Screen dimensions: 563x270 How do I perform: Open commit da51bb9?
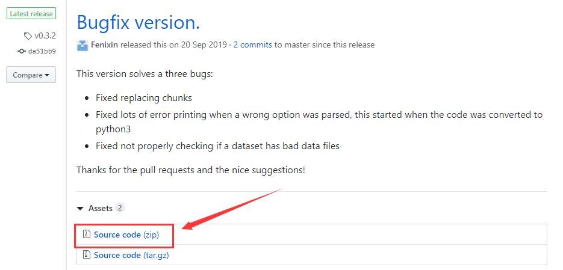point(42,51)
